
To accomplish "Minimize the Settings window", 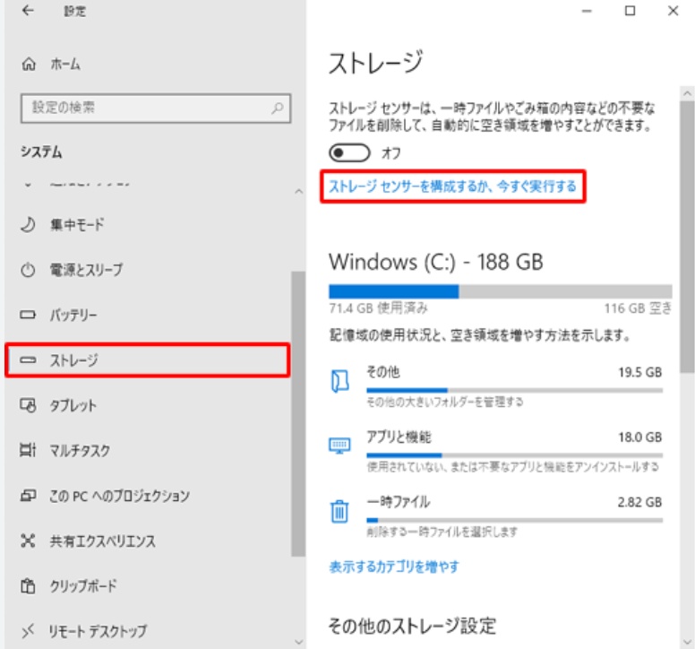I will (587, 11).
